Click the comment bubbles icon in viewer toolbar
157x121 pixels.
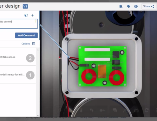115,110
